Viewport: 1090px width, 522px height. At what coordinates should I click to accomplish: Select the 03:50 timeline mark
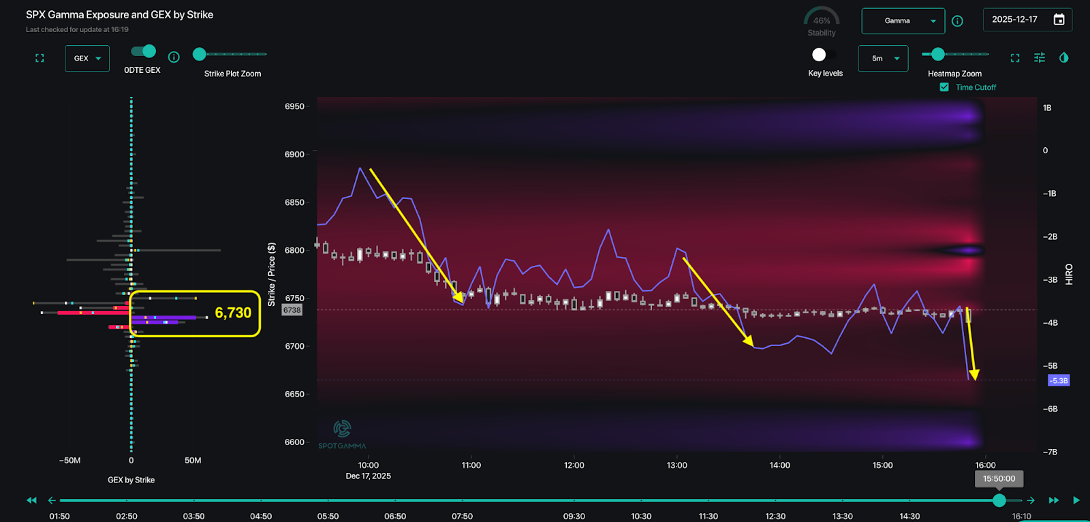coord(193,517)
